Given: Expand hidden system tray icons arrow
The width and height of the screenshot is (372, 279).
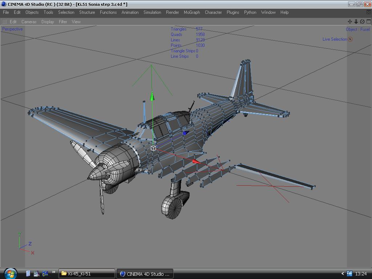Looking at the screenshot, I should 342,274.
